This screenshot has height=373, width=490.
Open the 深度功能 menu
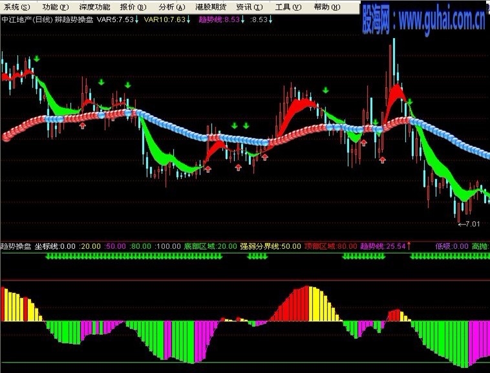click(x=94, y=7)
